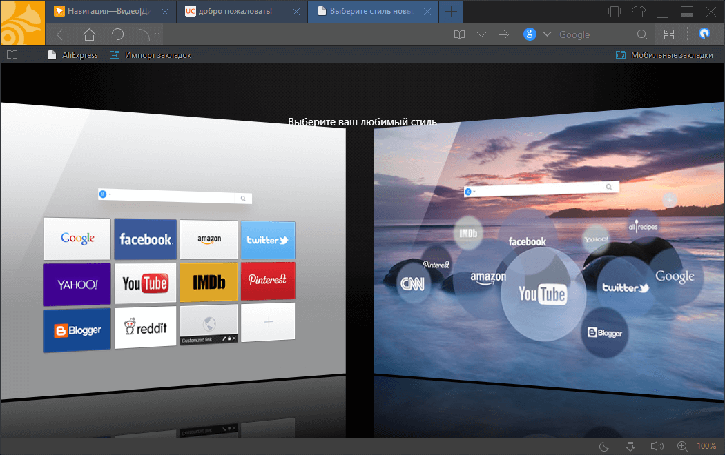
Task: Click the YouTube tile in classic style
Action: [x=146, y=283]
